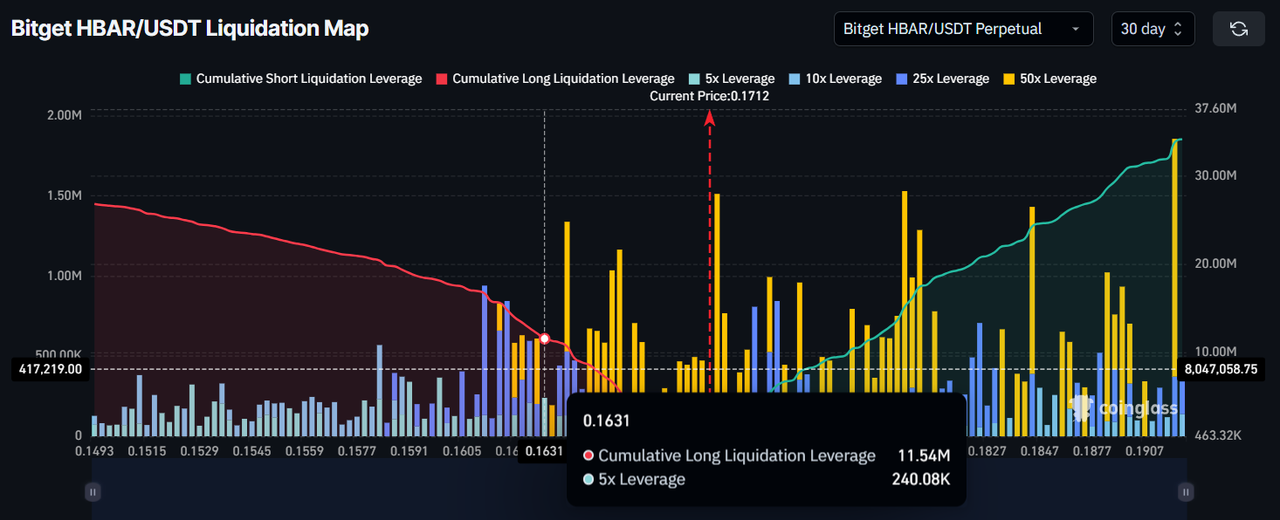Click the refresh chart icon button
The height and width of the screenshot is (520, 1280).
[x=1238, y=29]
